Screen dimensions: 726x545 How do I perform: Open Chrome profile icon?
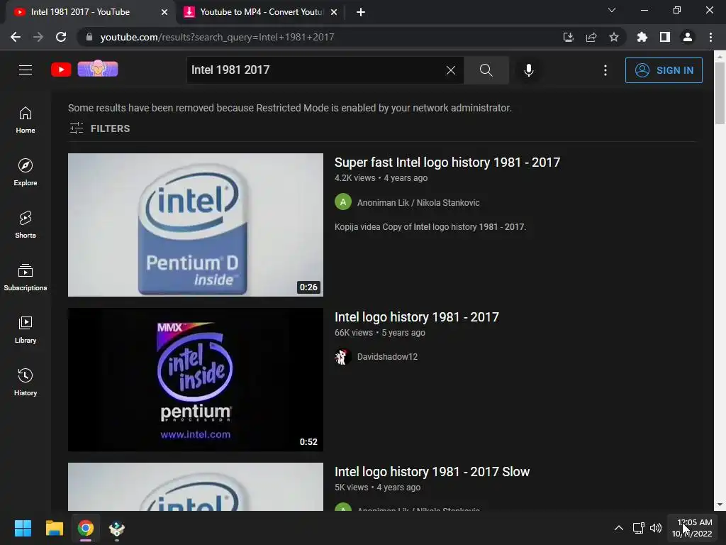688,37
